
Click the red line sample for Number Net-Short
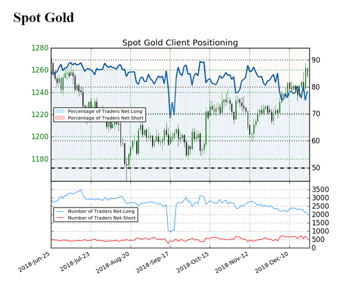60,218
